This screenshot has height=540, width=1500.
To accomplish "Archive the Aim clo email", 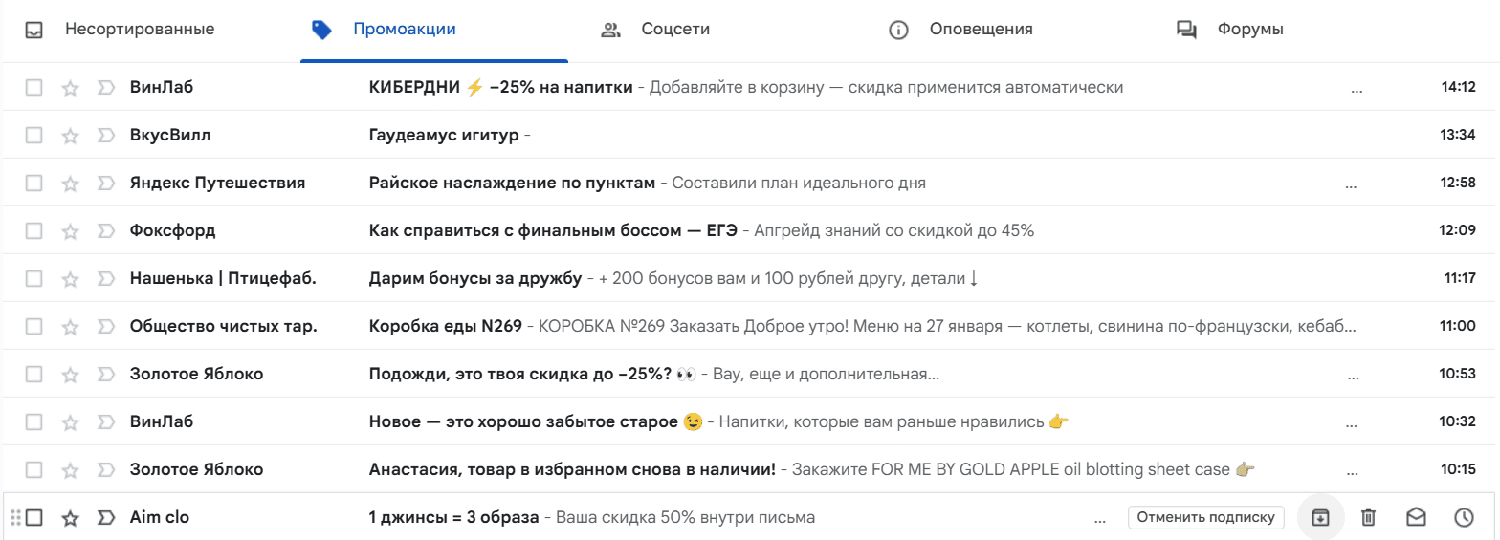I will tap(1320, 517).
